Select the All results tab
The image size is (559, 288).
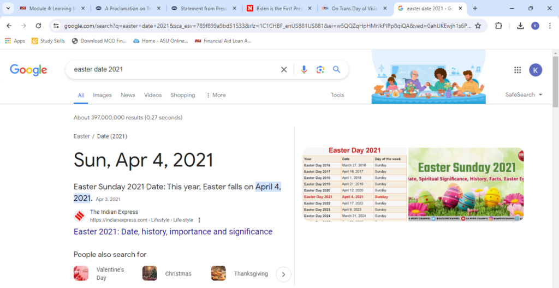click(x=81, y=95)
